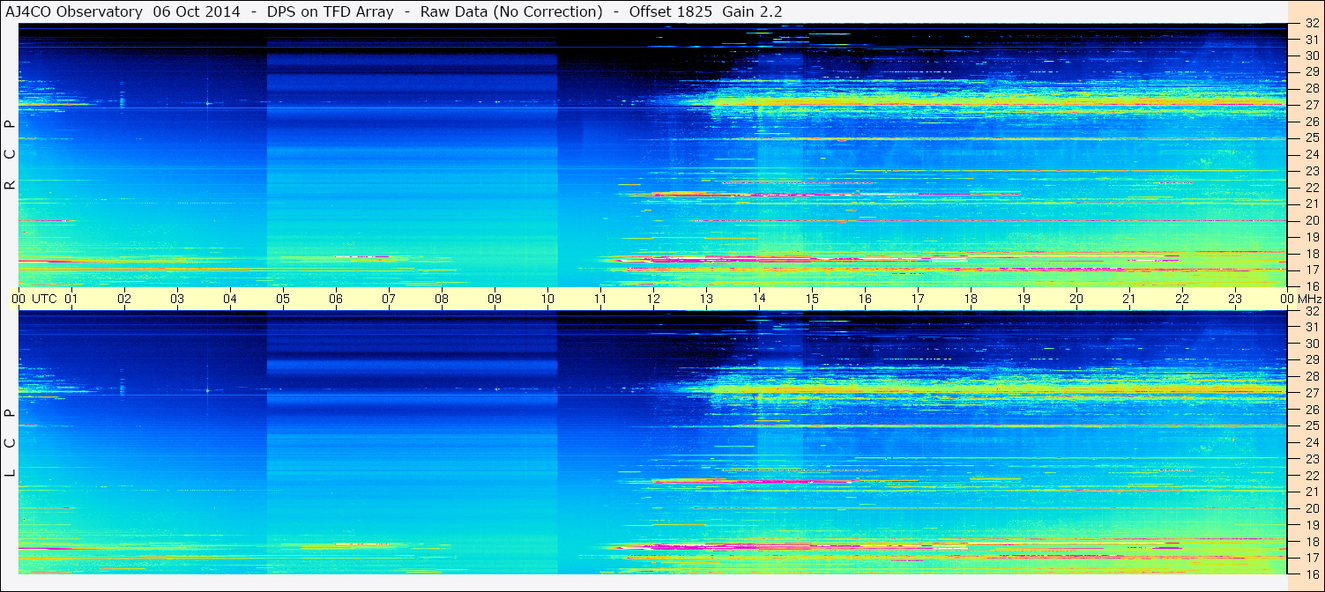Screen dimensions: 1325x592
Task: Select Raw Data (No Correction) header text
Action: tap(511, 11)
